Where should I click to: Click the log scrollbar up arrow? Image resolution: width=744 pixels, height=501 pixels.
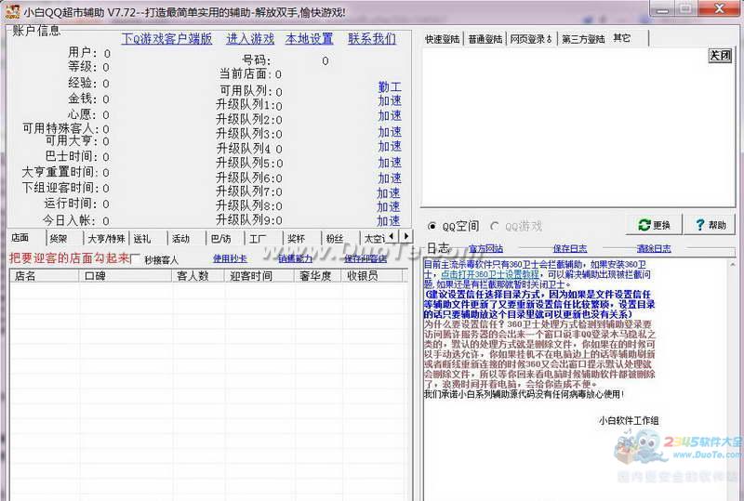tap(733, 264)
